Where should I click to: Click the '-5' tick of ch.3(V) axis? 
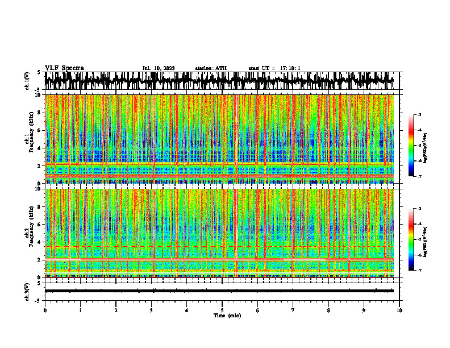tap(37, 301)
